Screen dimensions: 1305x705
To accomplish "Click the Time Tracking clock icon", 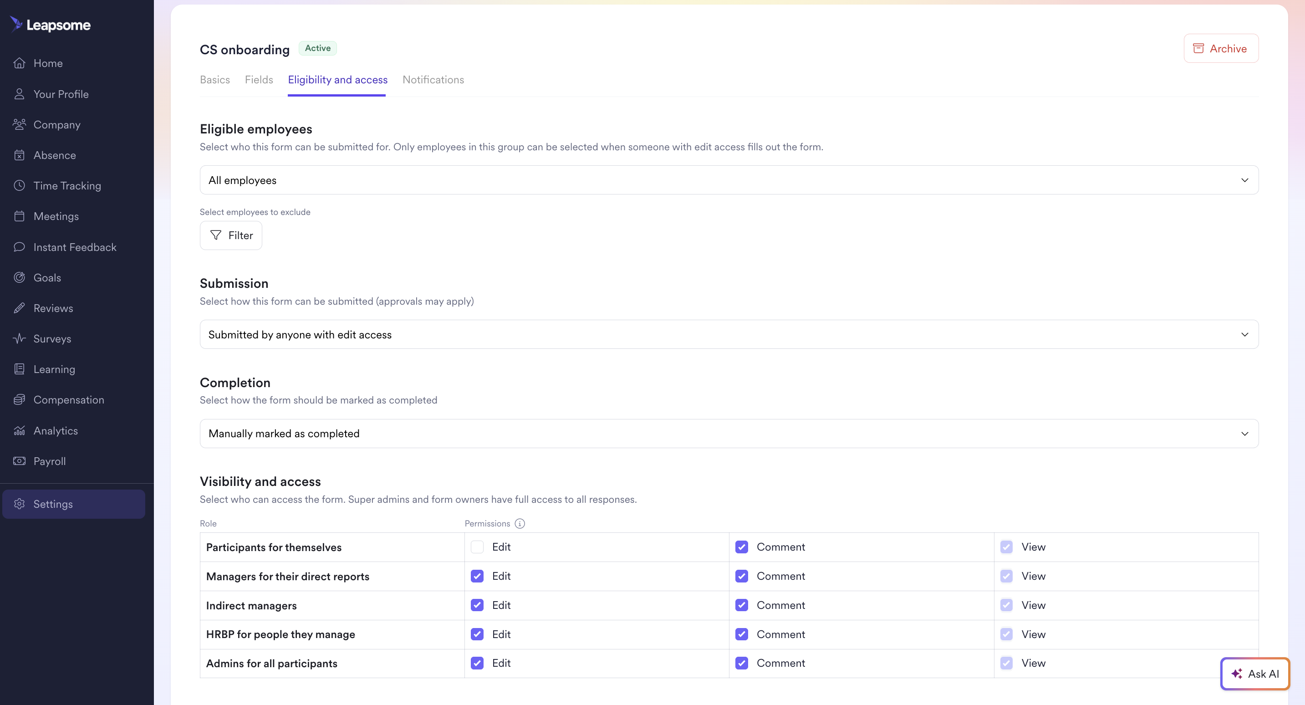I will point(19,185).
